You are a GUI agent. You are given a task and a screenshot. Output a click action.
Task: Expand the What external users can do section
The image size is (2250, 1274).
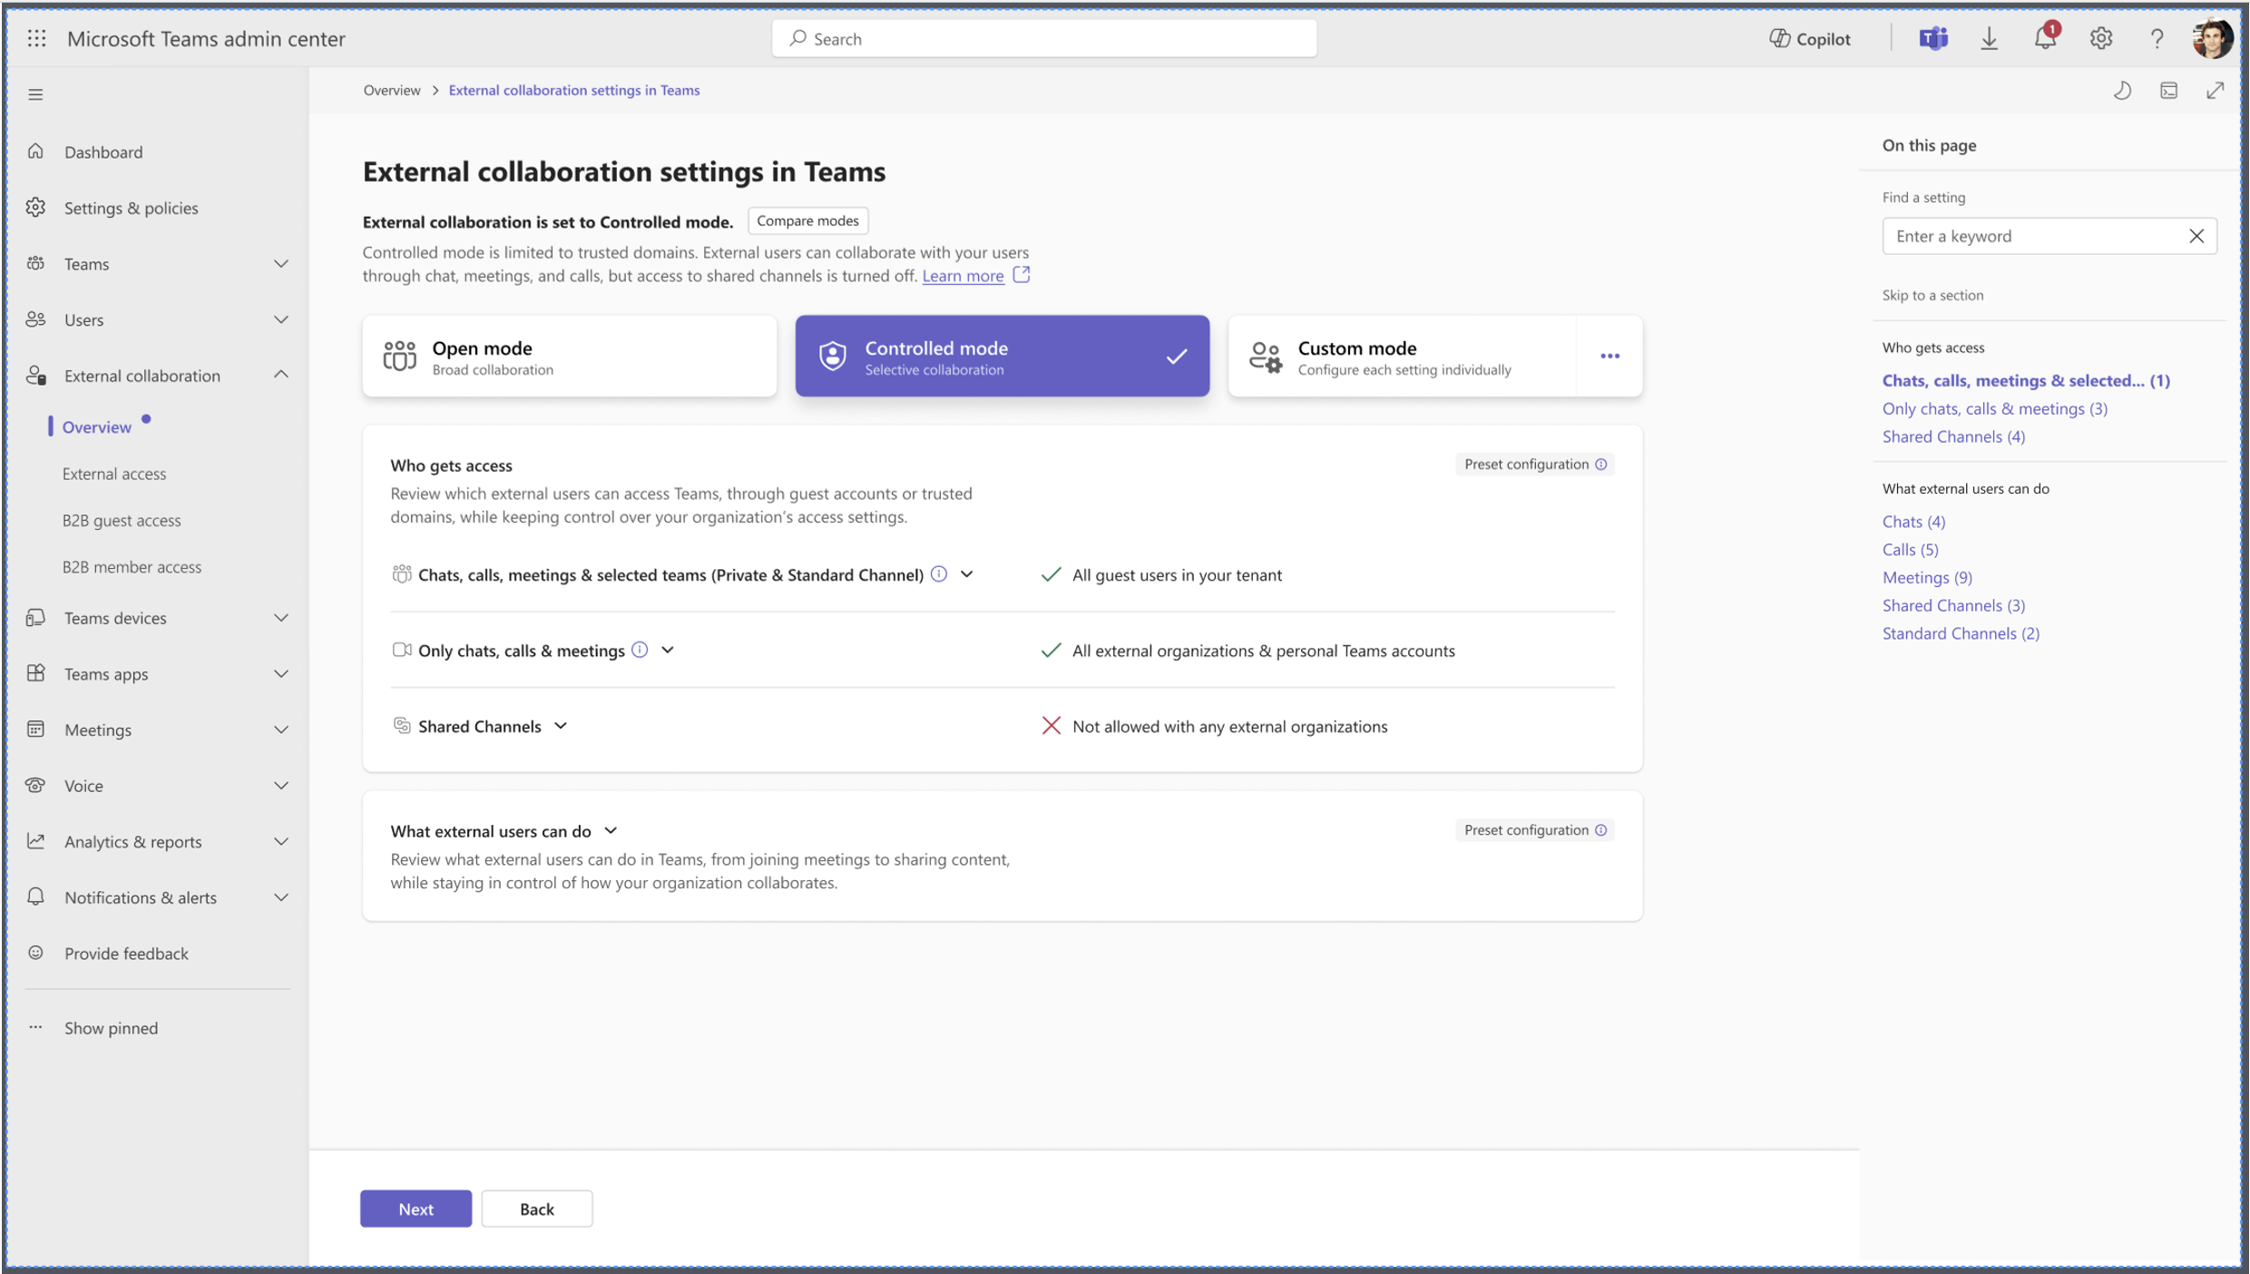click(x=610, y=829)
